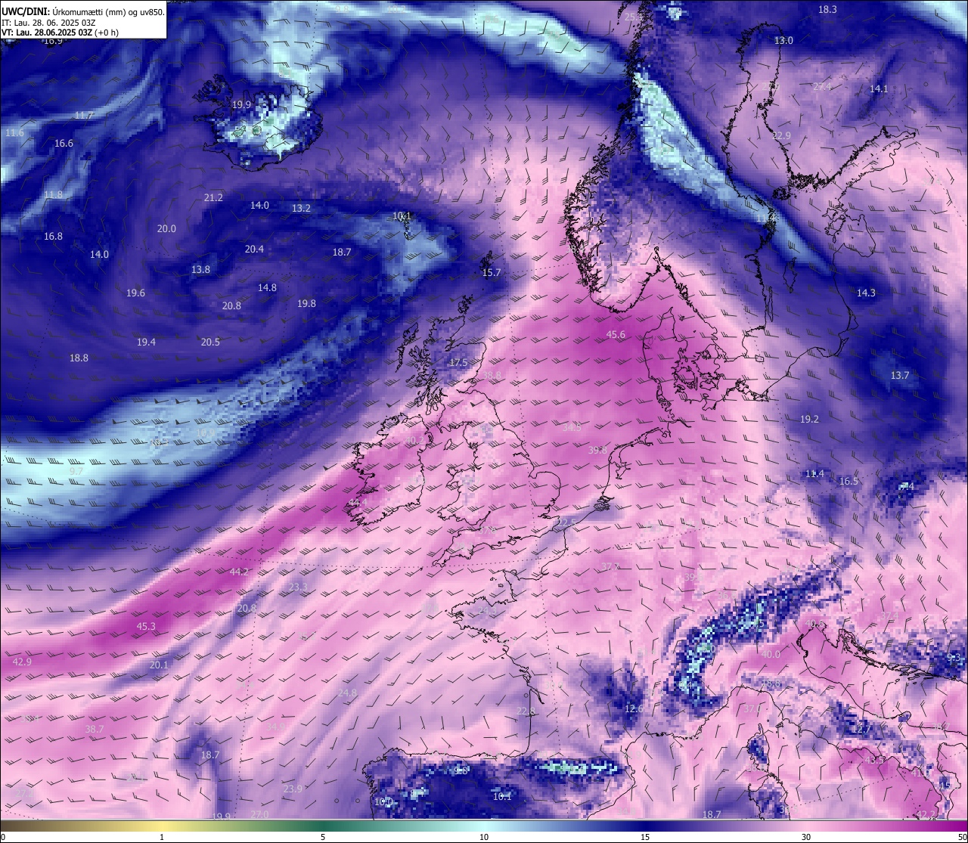Click the 11.7 value on the map
Image resolution: width=968 pixels, height=843 pixels.
pos(84,116)
